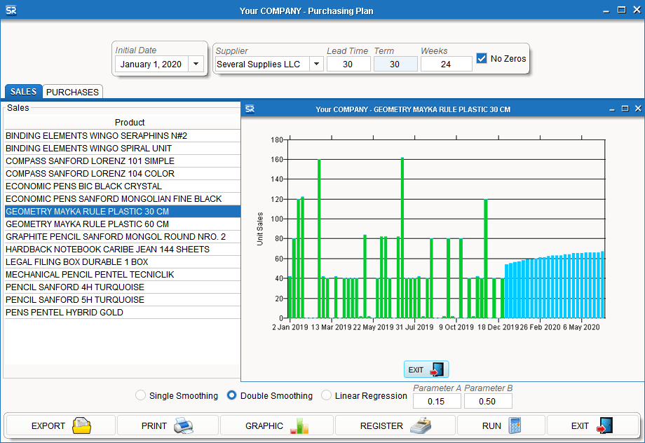Screen dimensions: 645x443
Task: Select MECHANICAL PENCIL PENTEL TECNICLIK row
Action: click(122, 274)
